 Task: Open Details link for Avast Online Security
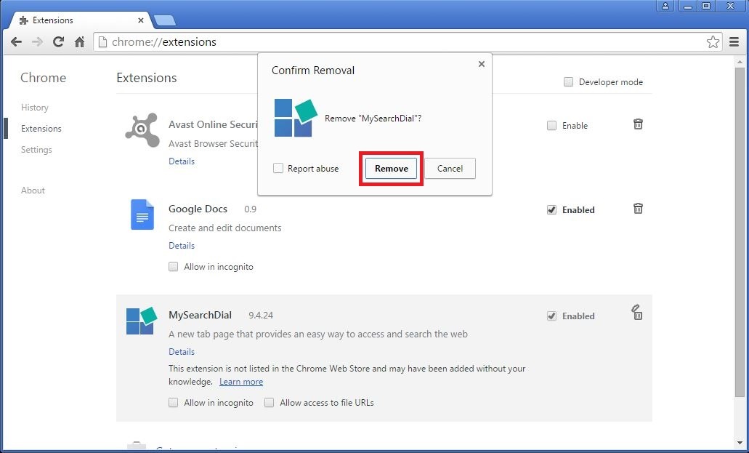point(182,161)
